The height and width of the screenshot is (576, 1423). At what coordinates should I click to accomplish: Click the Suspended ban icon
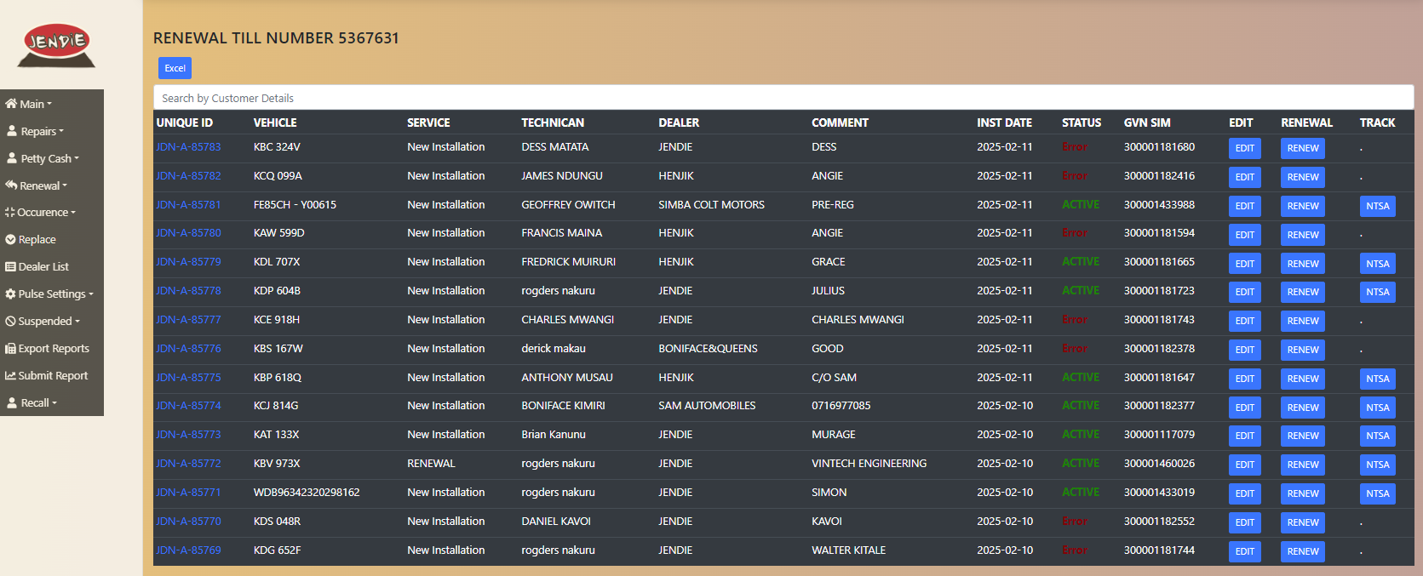tap(10, 321)
